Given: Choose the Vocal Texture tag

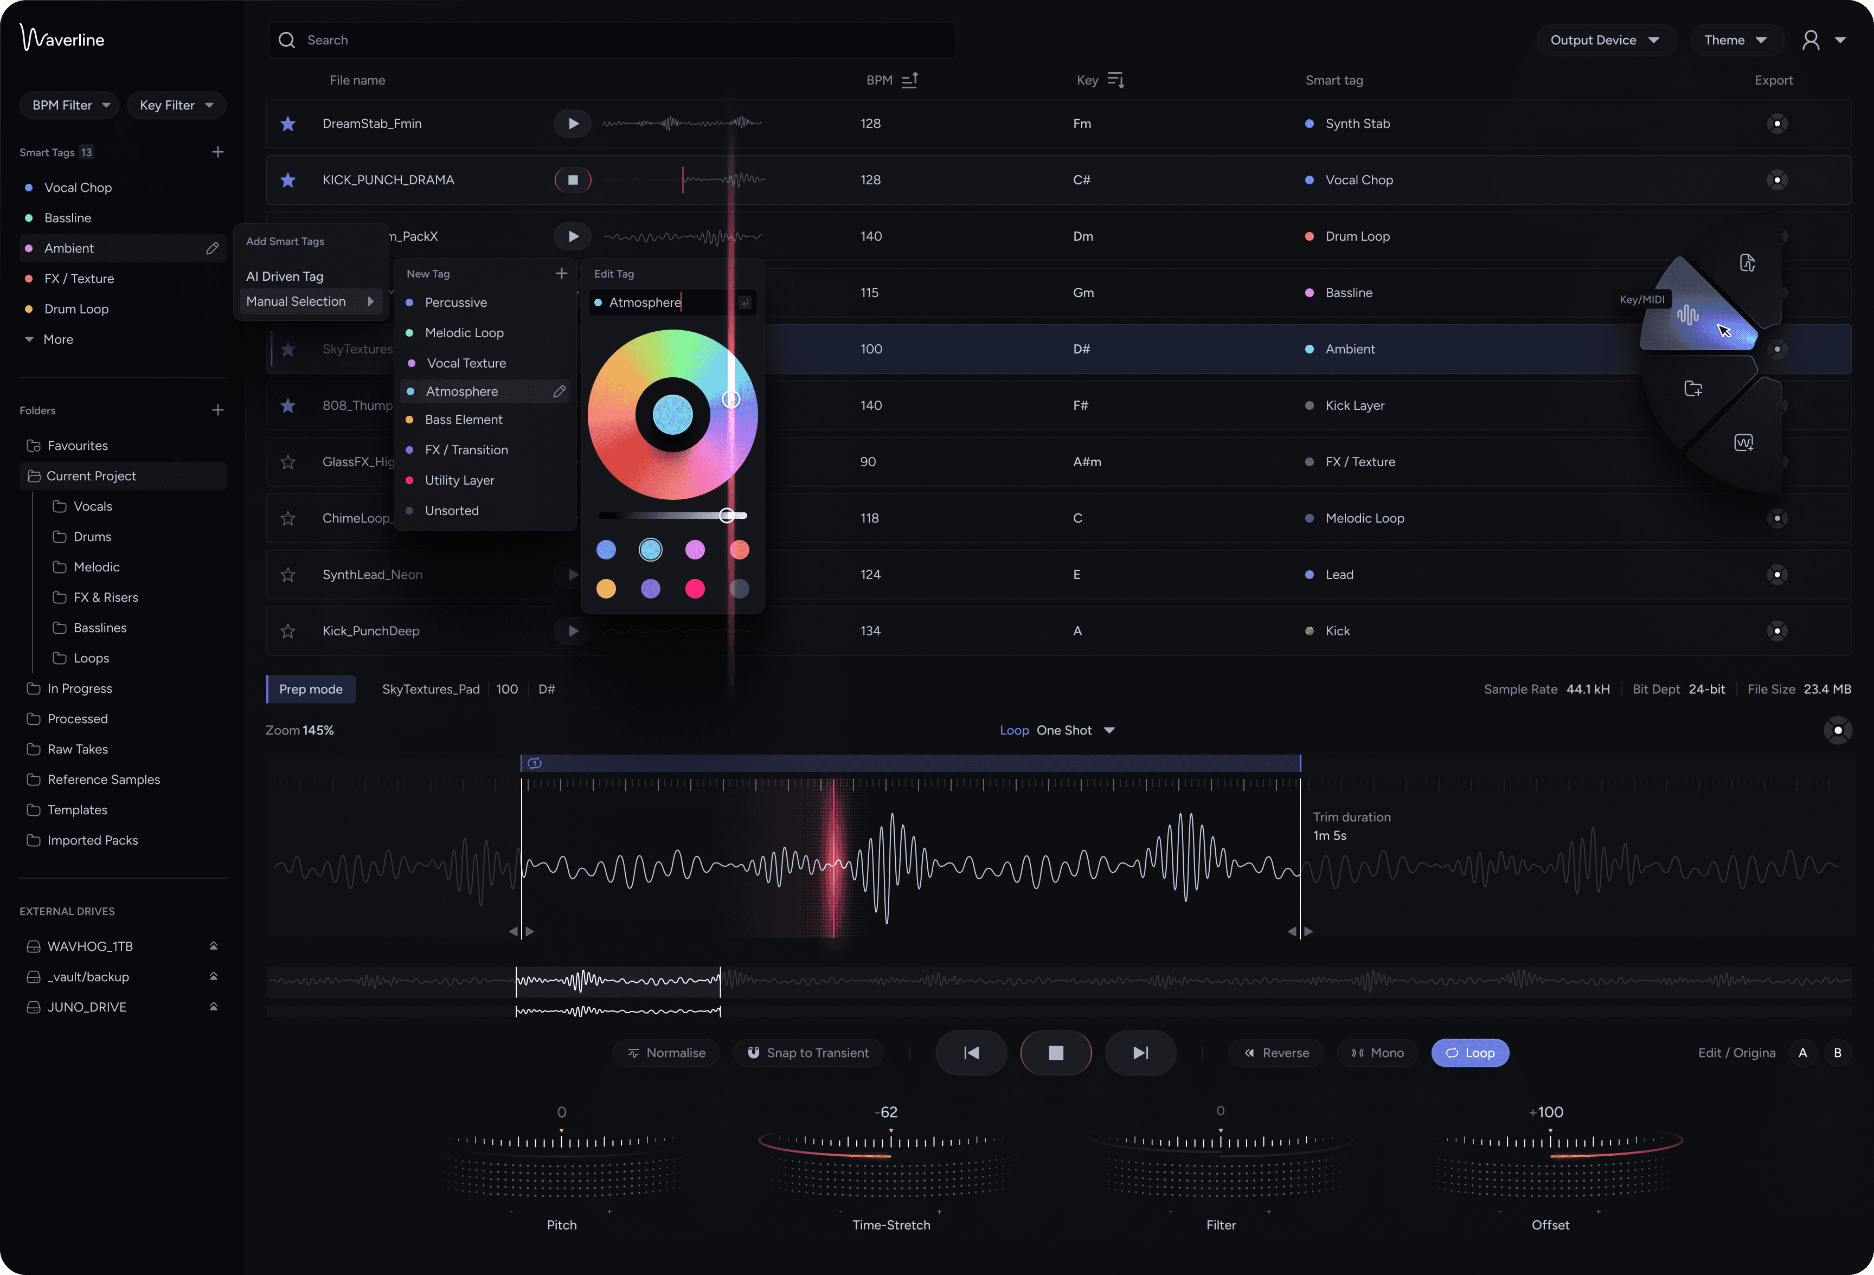Looking at the screenshot, I should pyautogui.click(x=466, y=364).
